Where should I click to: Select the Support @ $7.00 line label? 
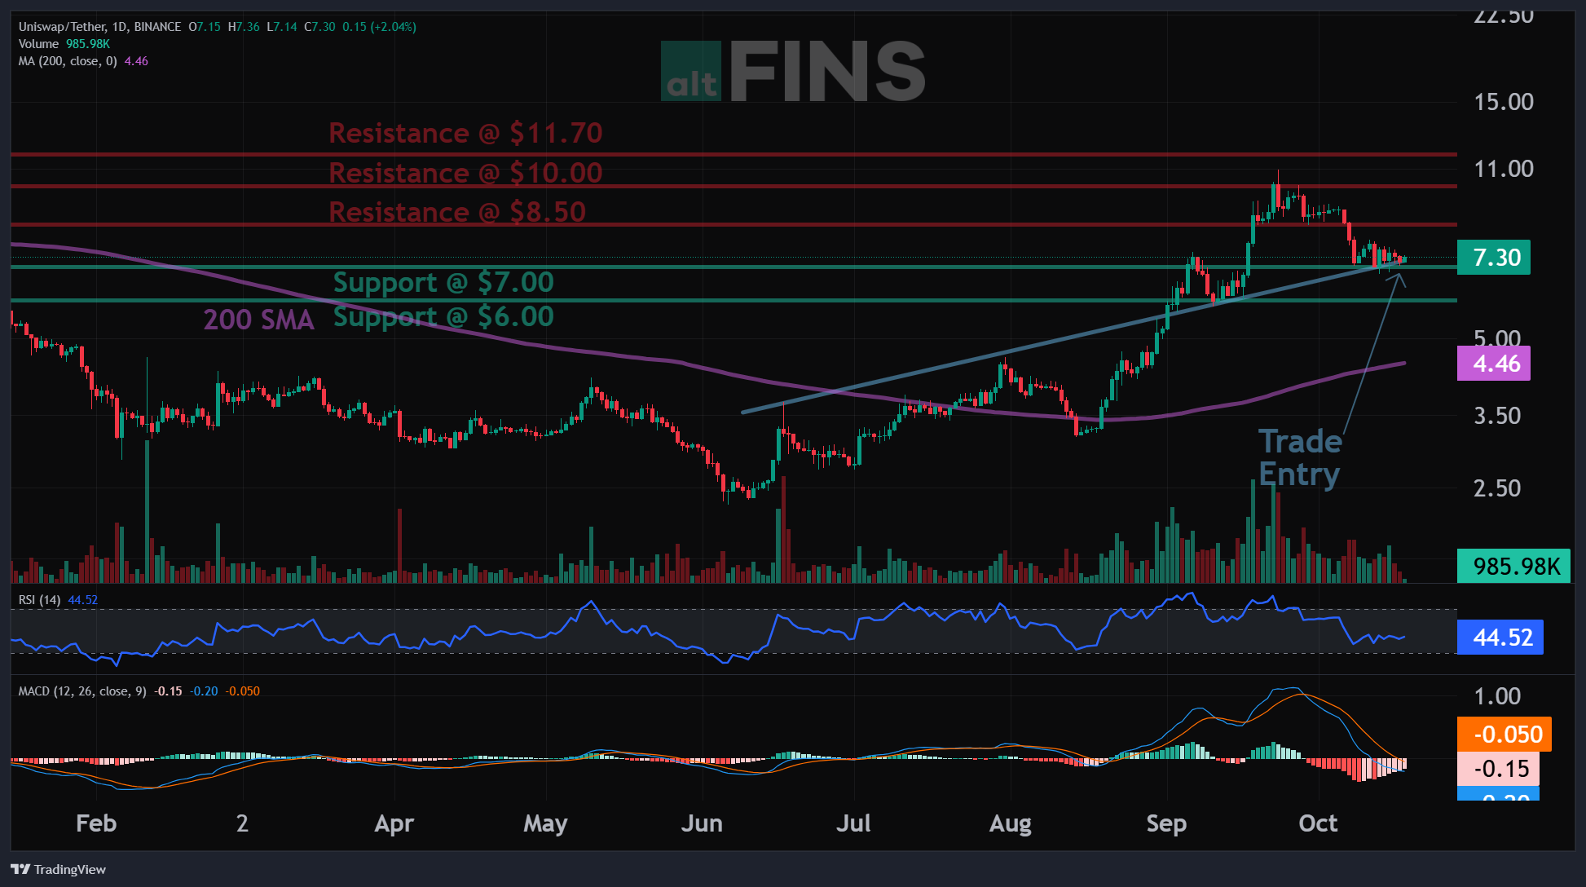coord(443,283)
